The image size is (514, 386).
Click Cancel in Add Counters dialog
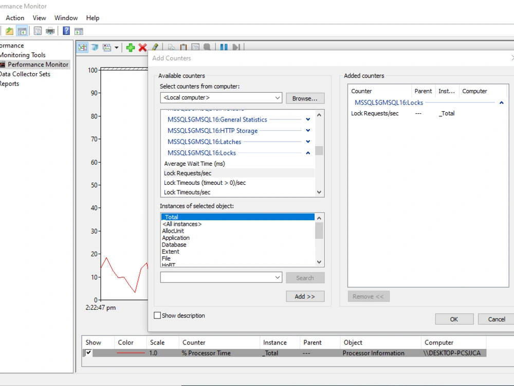point(497,319)
